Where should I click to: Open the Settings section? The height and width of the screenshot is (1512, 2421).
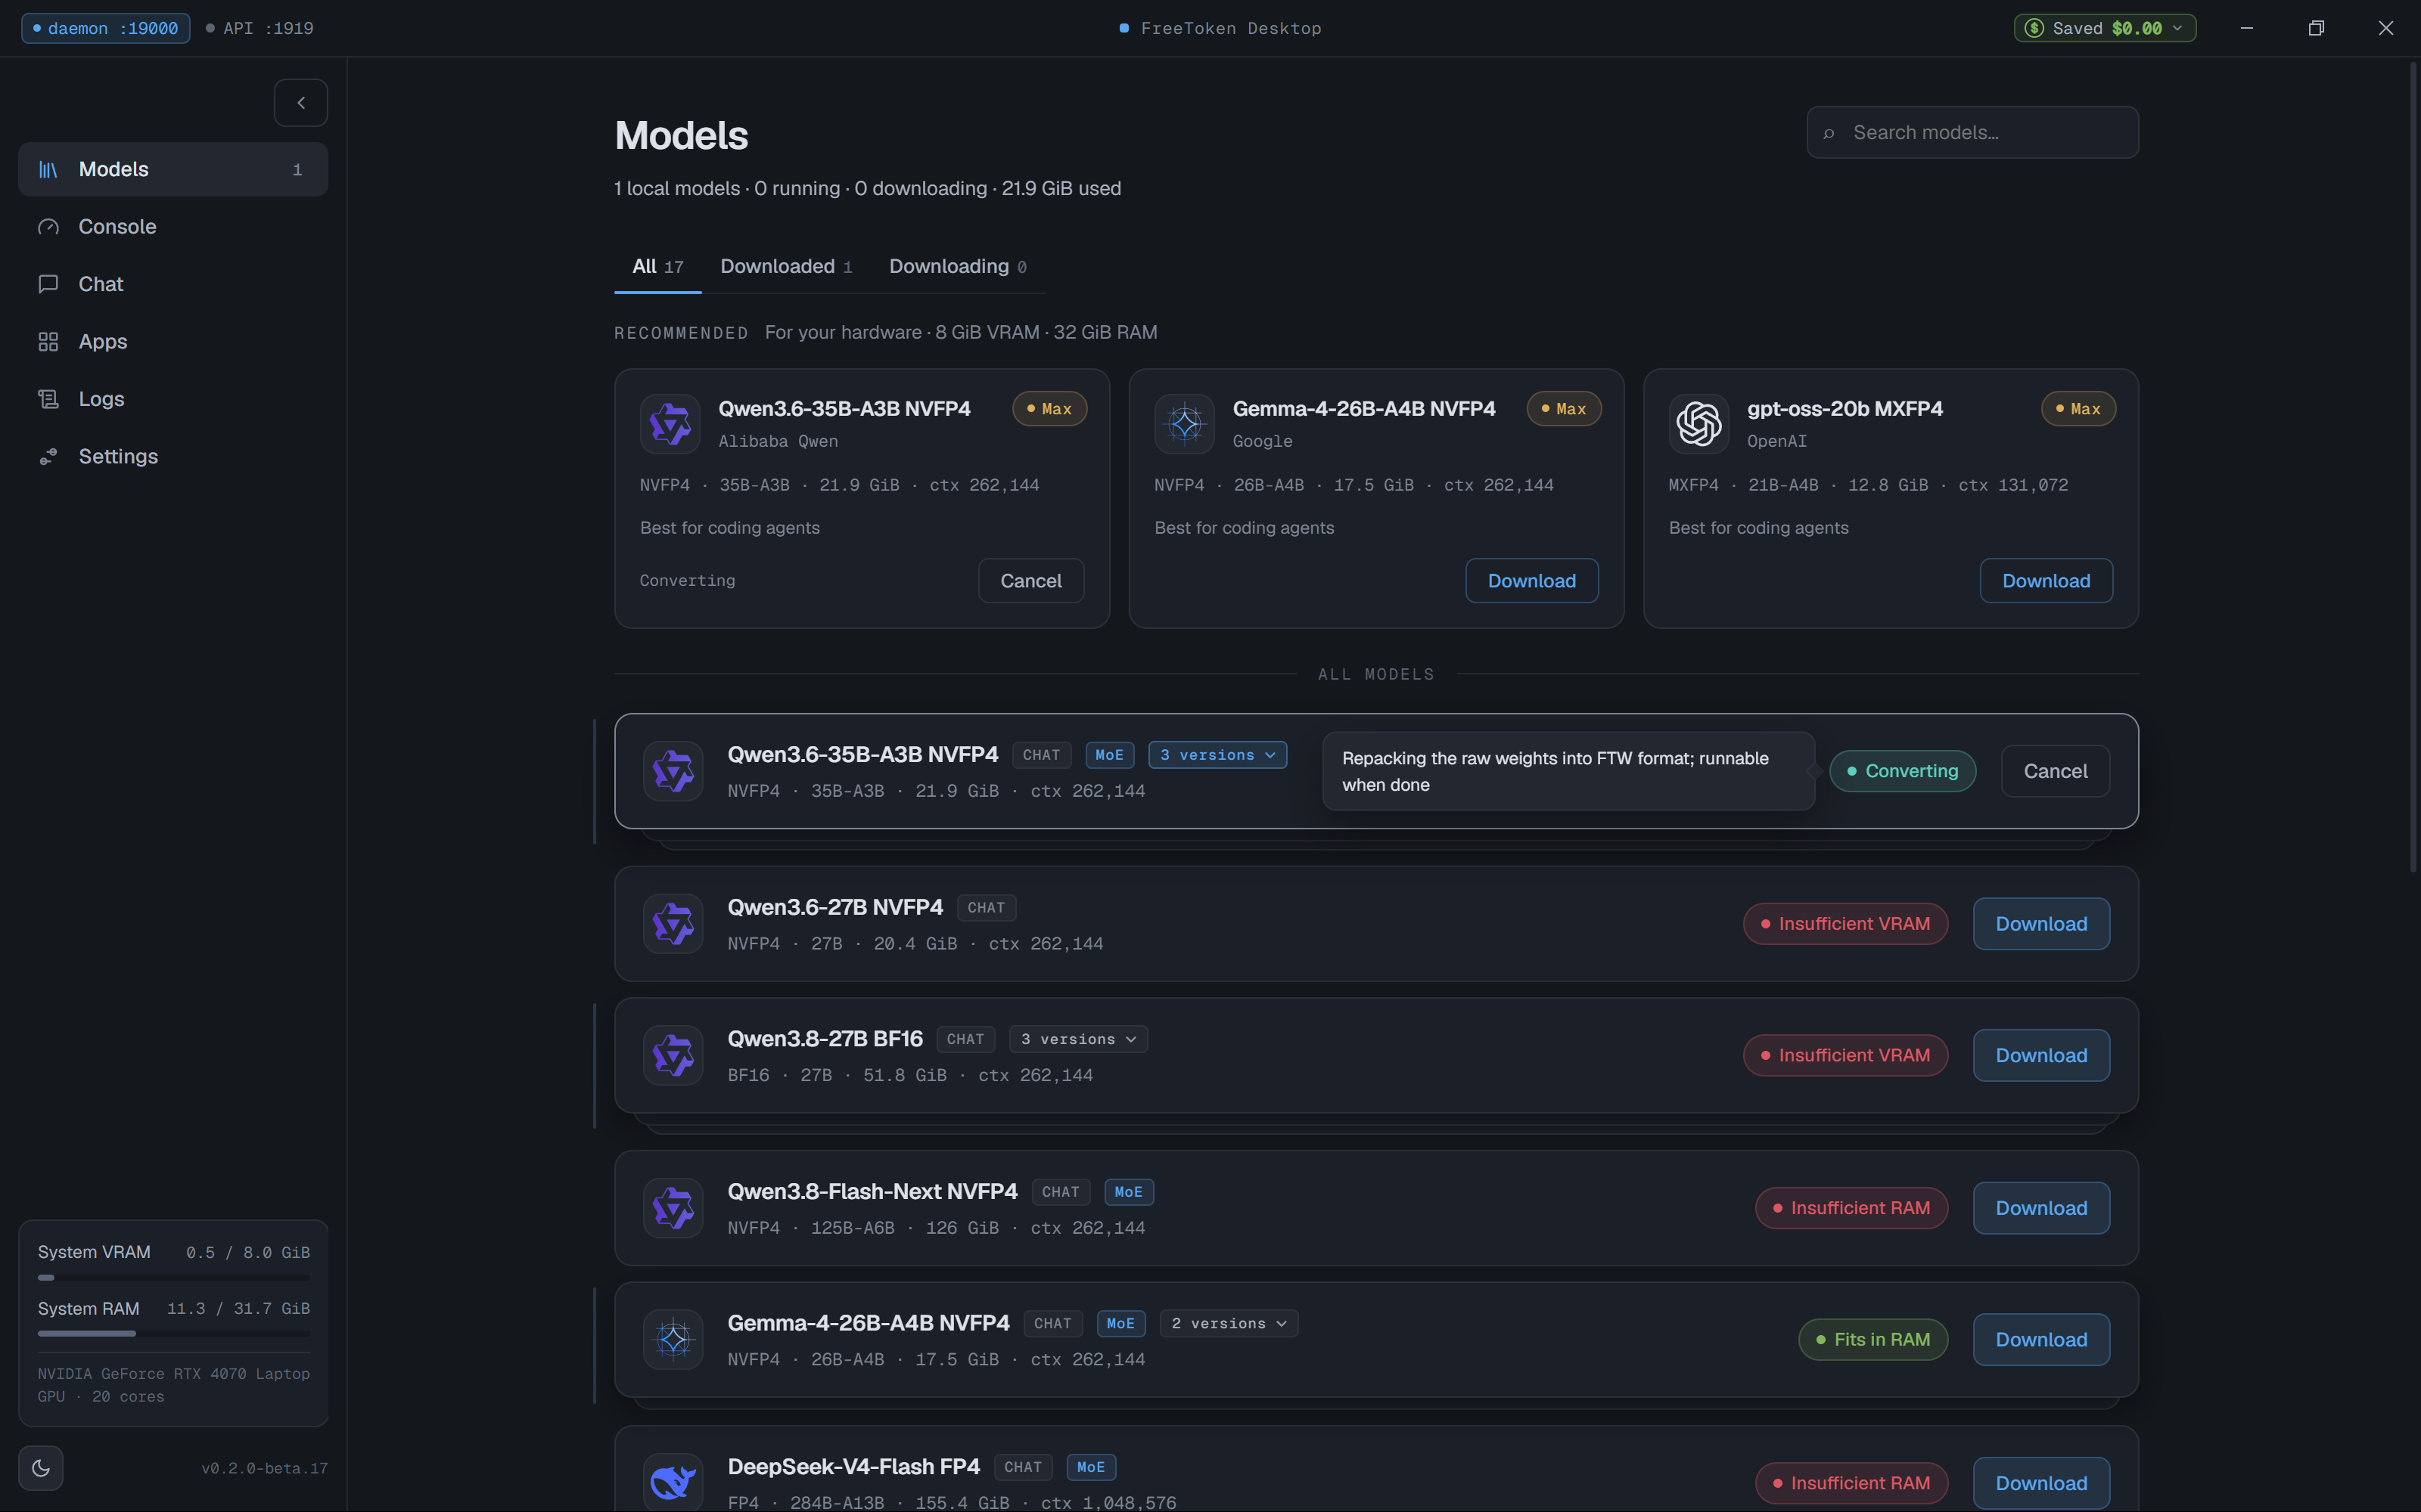173,457
